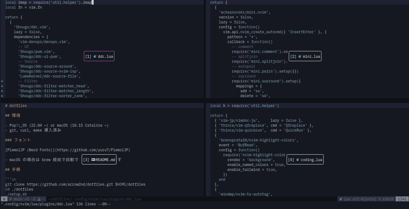Click the 'lua' filetype text in statusline
The height and width of the screenshot is (209, 409).
pyautogui.click(x=347, y=199)
